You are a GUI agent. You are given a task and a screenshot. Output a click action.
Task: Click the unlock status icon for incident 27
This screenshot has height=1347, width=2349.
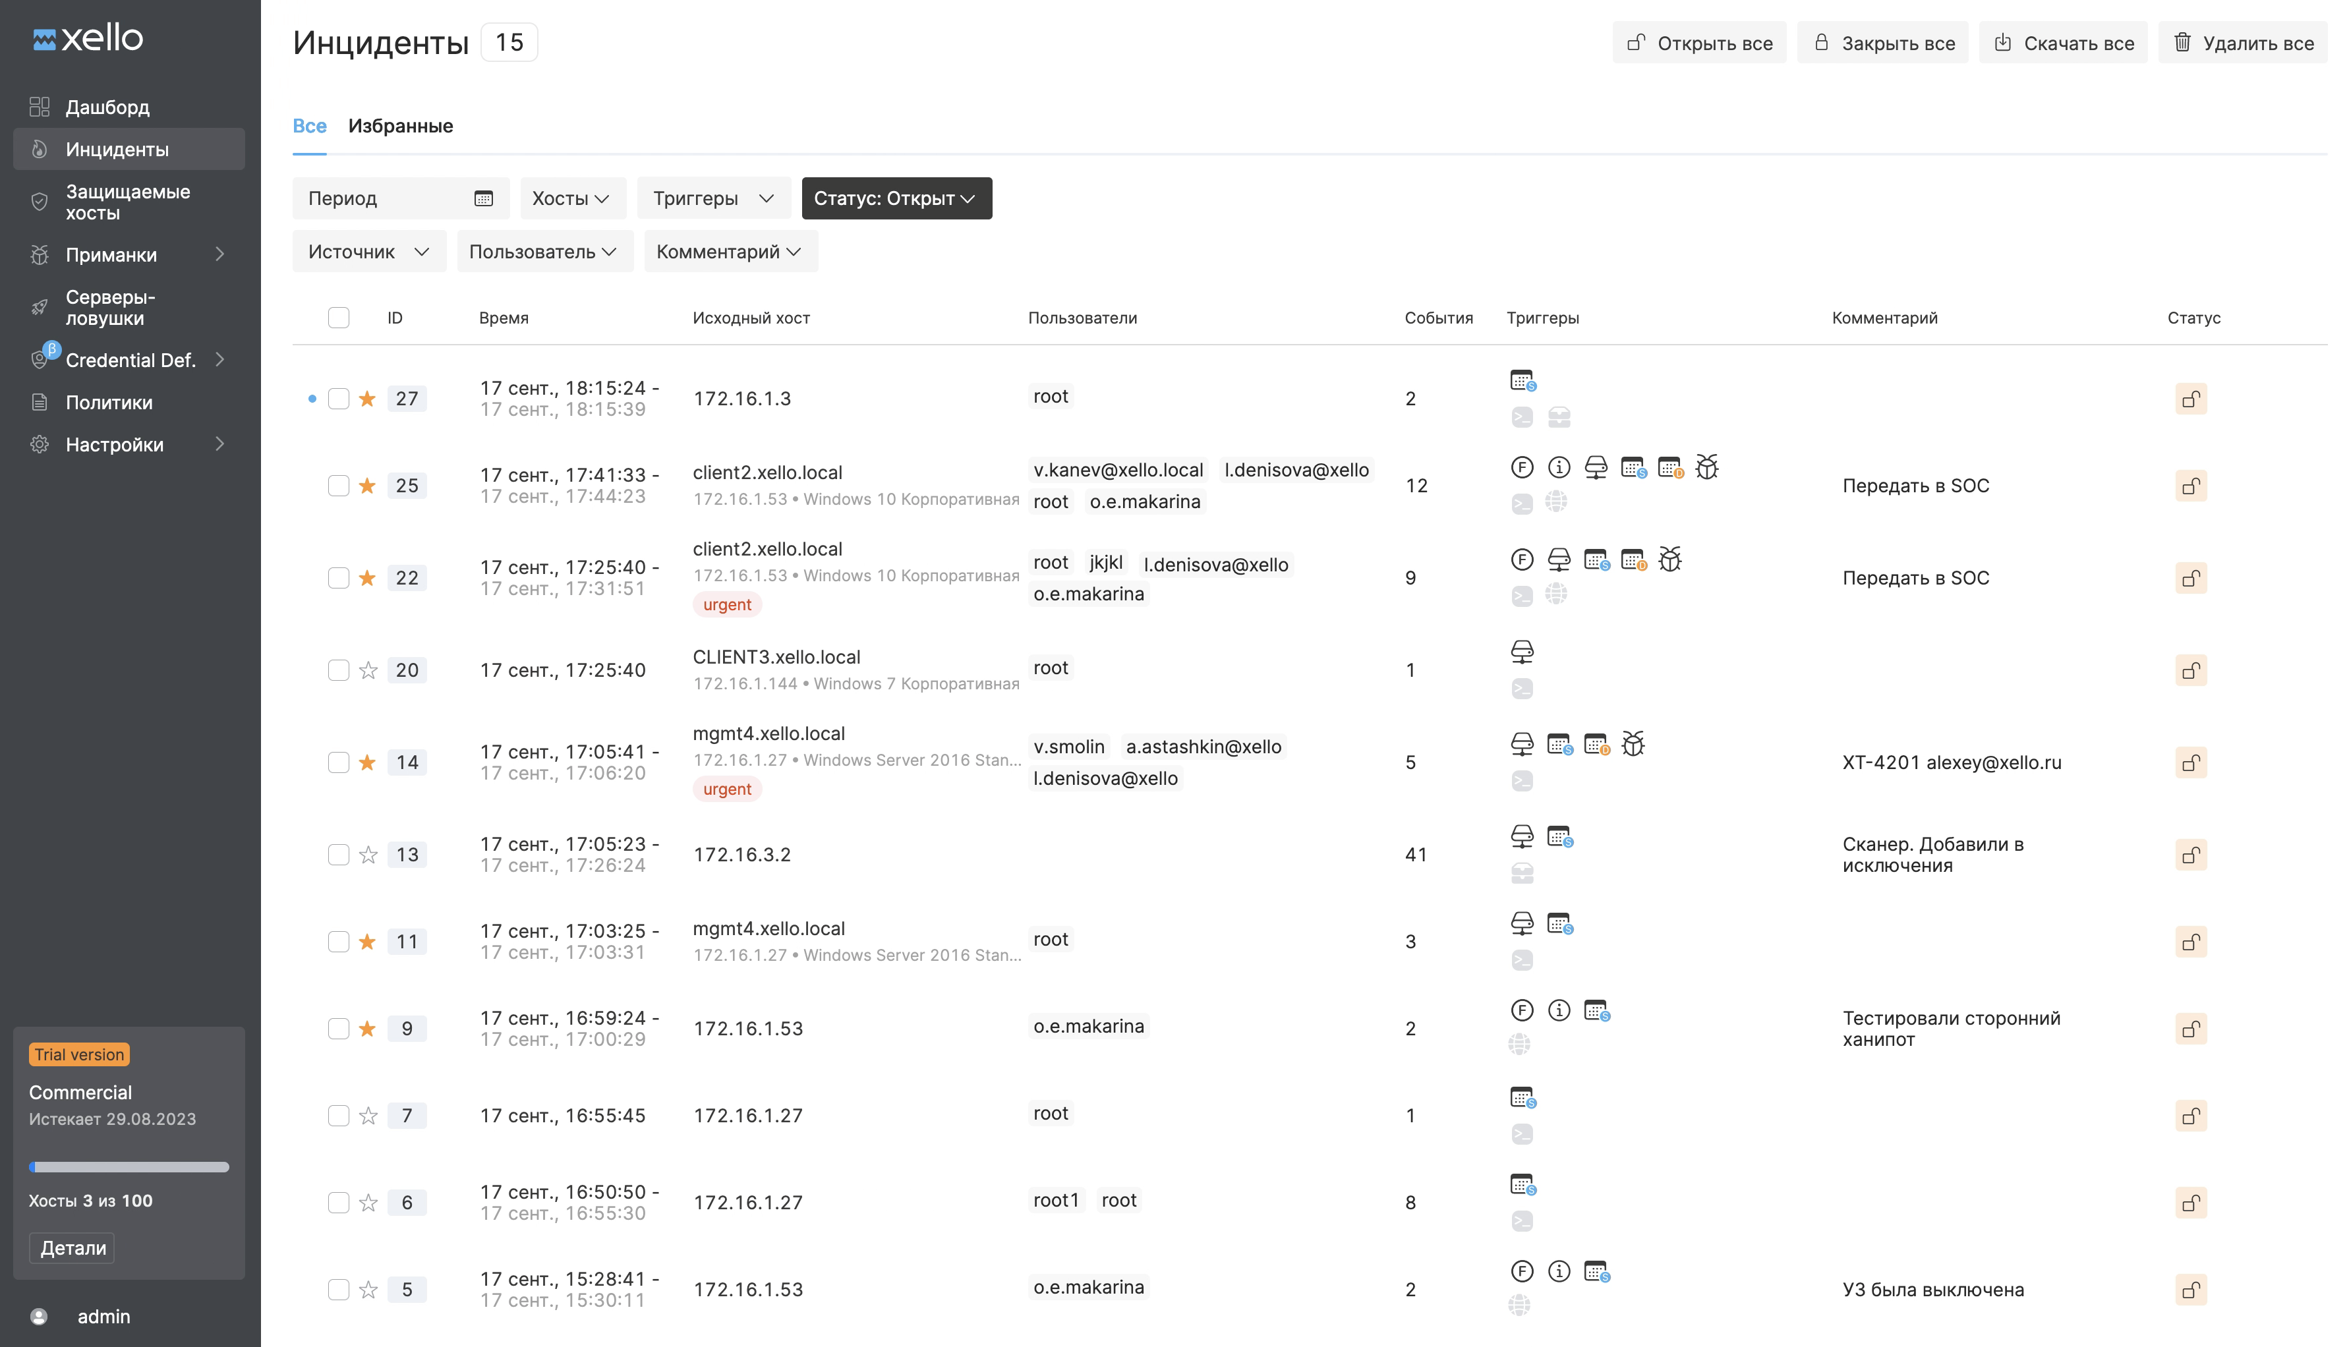pyautogui.click(x=2190, y=399)
